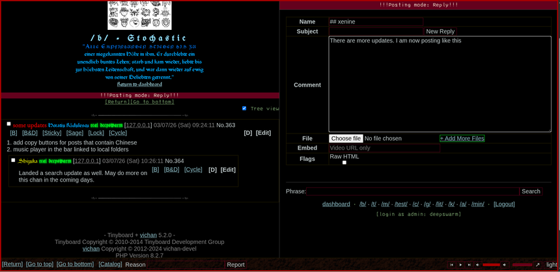Submit with the New Reply button
560x272 pixels.
tap(440, 31)
